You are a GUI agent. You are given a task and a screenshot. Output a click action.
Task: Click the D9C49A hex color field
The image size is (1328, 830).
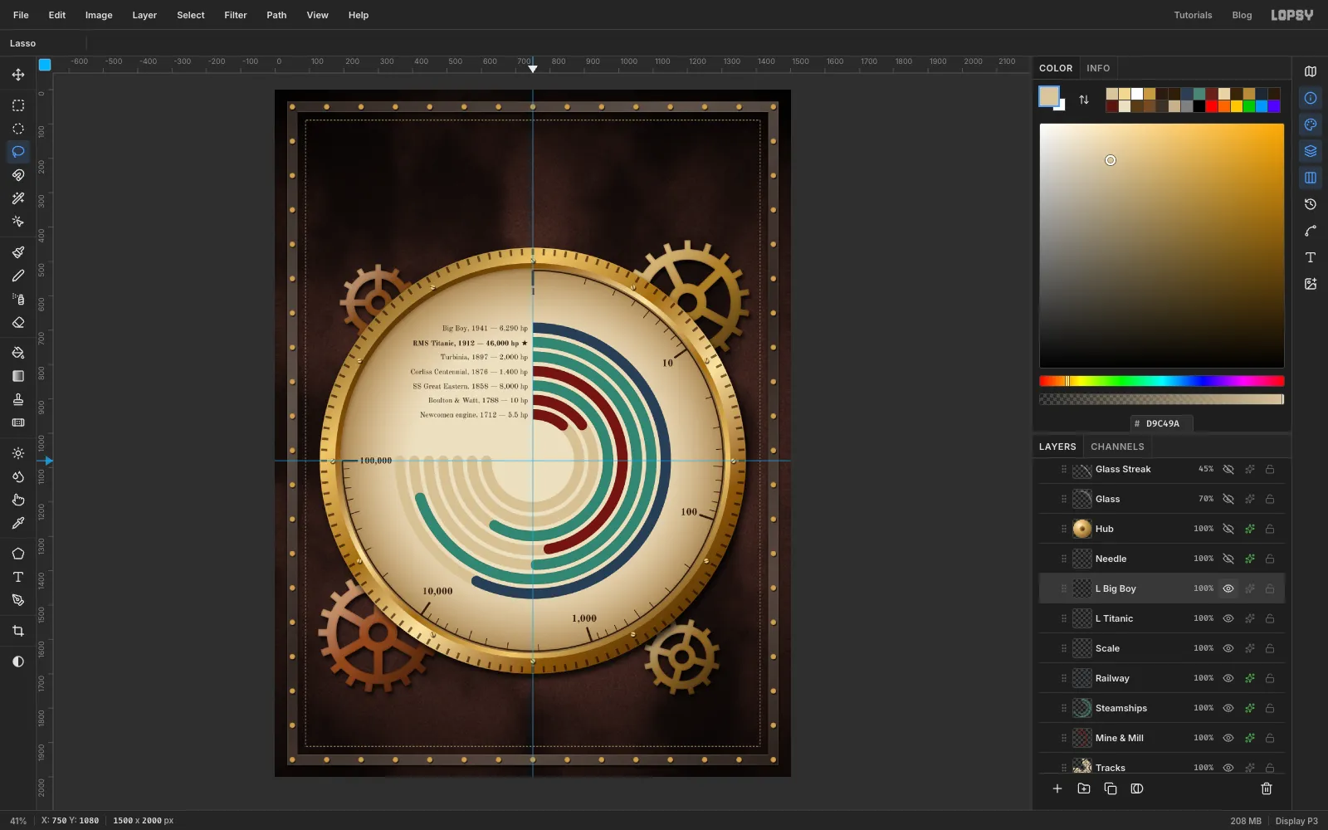click(x=1162, y=423)
